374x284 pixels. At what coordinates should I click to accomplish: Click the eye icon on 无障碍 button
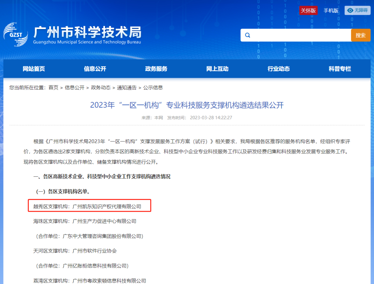[x=350, y=10]
